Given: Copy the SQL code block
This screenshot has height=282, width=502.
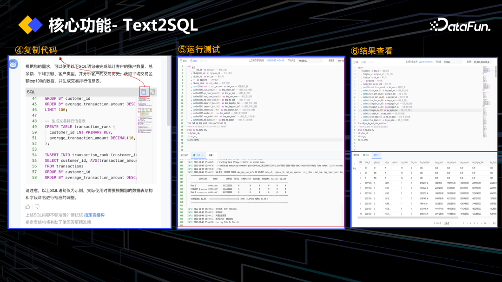Looking at the screenshot, I should 144,92.
